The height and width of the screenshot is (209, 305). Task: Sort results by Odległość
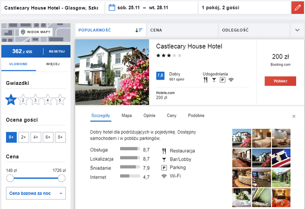coord(254,30)
